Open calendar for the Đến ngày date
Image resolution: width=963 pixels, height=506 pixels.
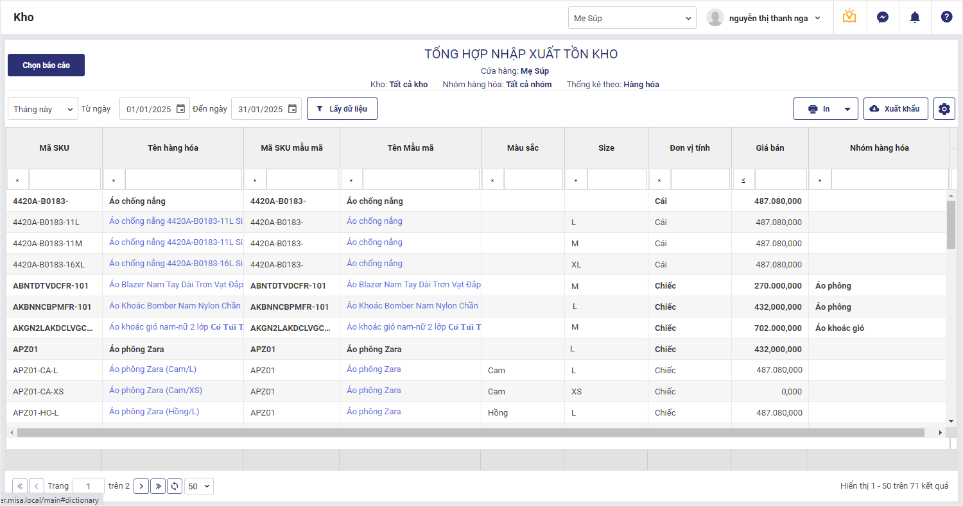point(292,109)
